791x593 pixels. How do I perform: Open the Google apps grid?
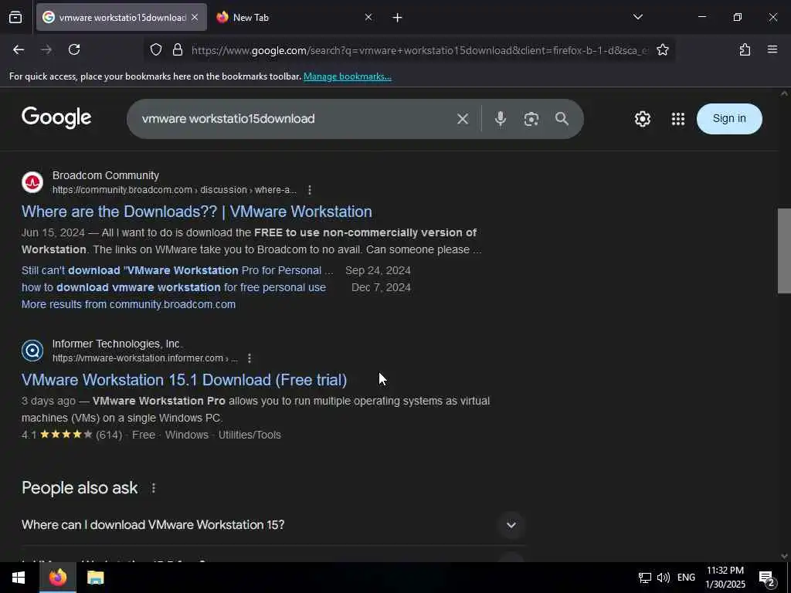coord(678,119)
